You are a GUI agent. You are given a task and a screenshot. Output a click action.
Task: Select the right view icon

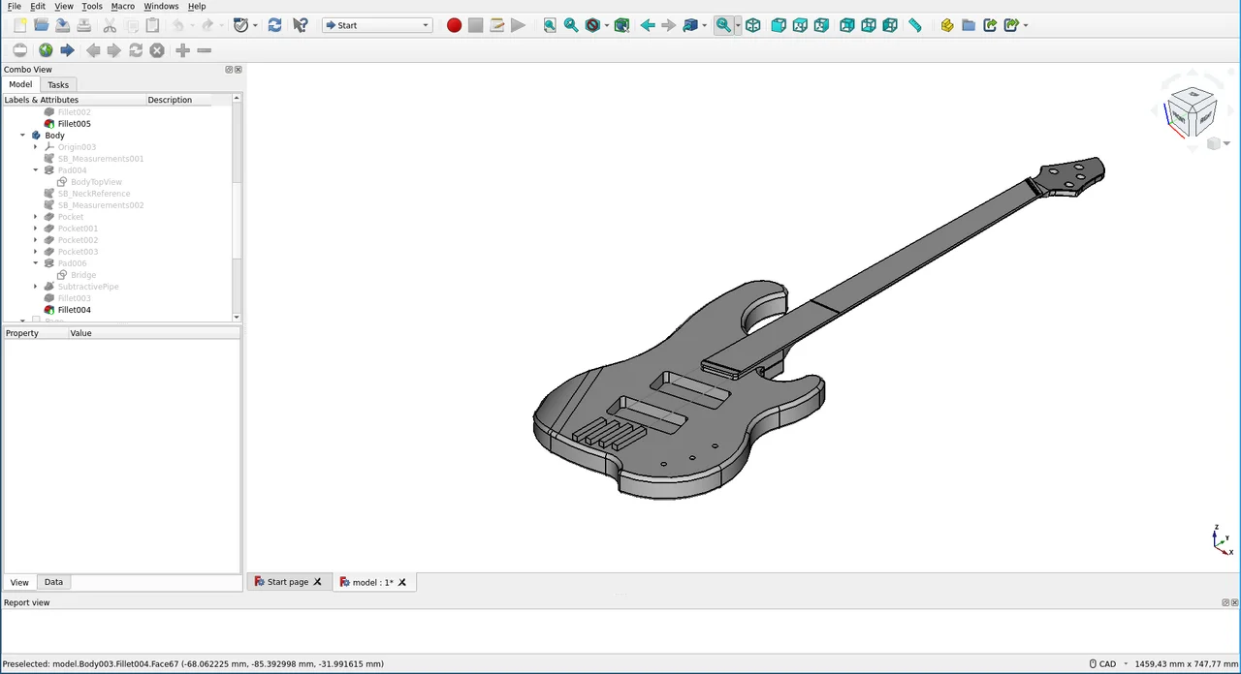821,25
